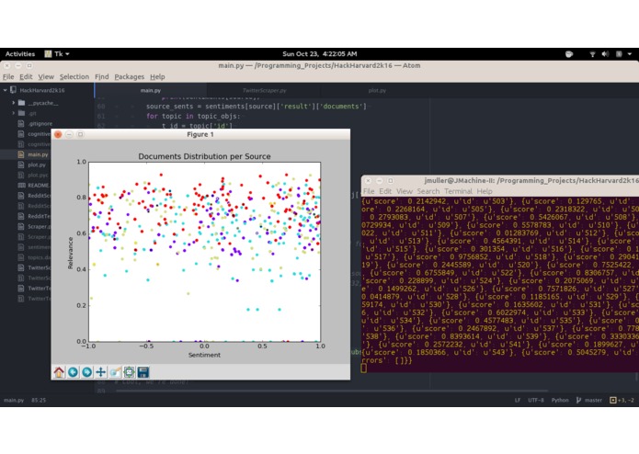Select the Zoom to rectangle tool
The height and width of the screenshot is (454, 639).
115,372
